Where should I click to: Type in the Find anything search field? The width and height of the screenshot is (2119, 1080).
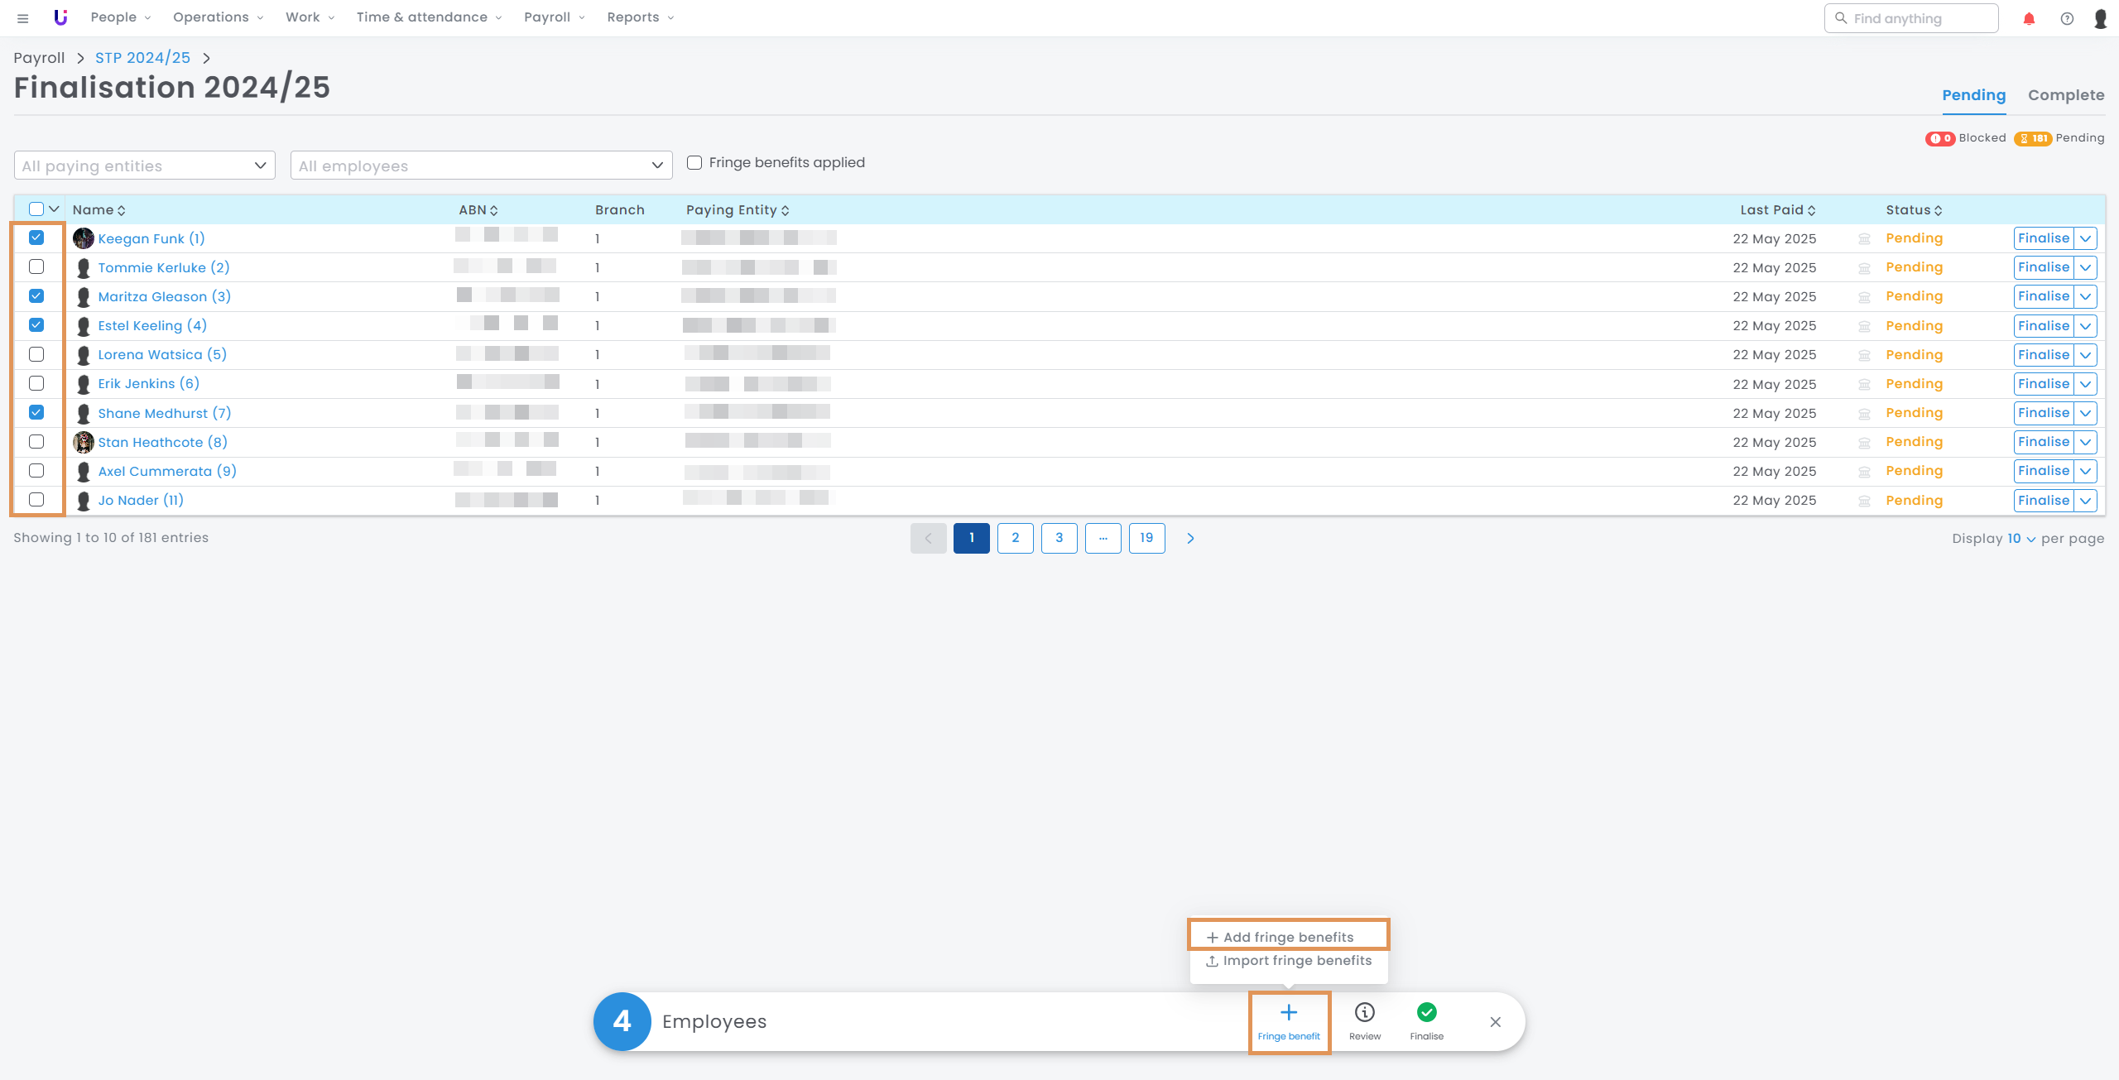point(1920,18)
